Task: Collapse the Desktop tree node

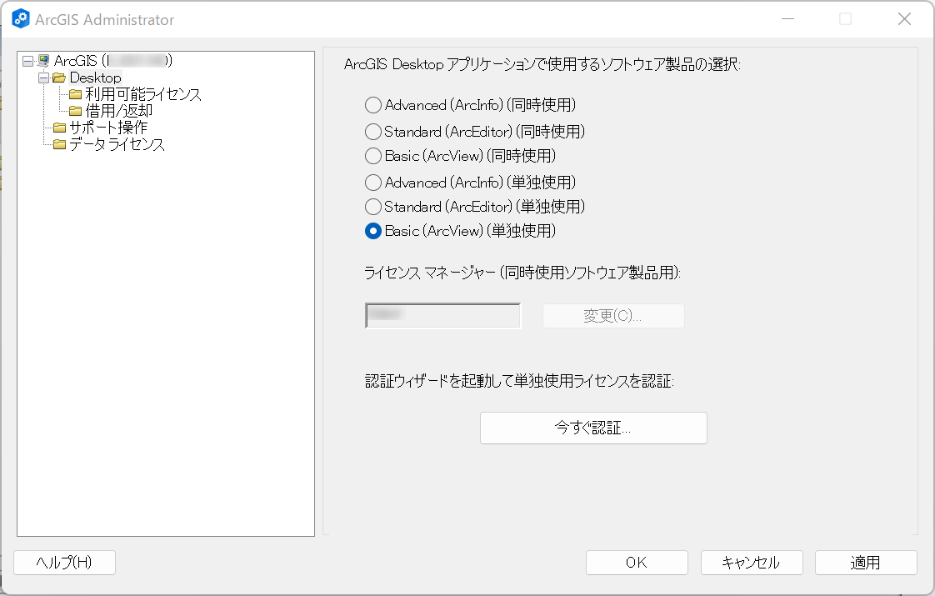Action: tap(43, 78)
